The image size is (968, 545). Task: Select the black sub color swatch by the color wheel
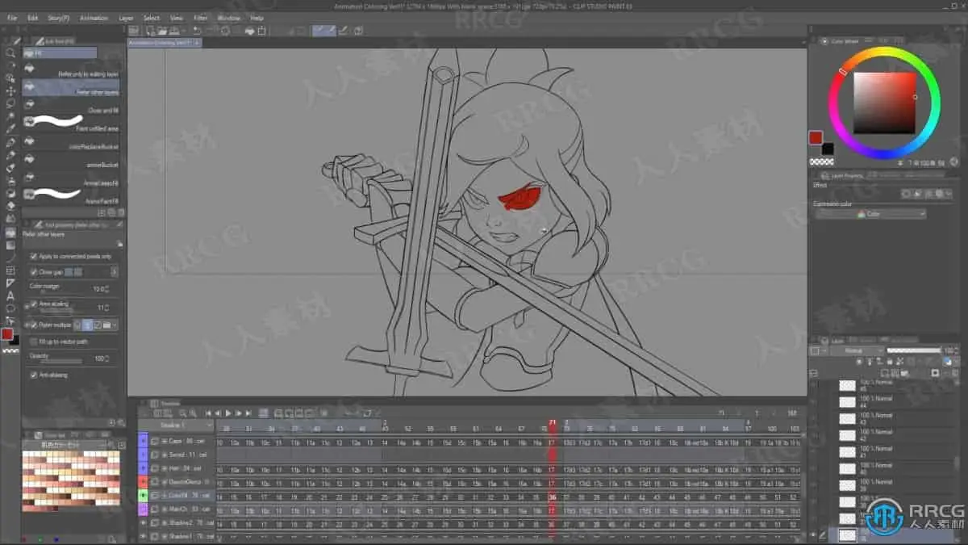pyautogui.click(x=827, y=149)
